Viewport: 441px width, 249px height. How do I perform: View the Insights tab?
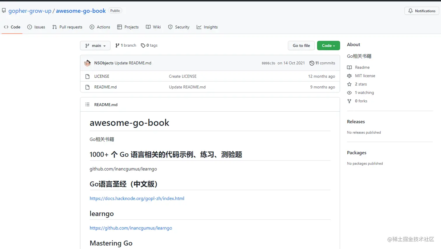tap(207, 27)
